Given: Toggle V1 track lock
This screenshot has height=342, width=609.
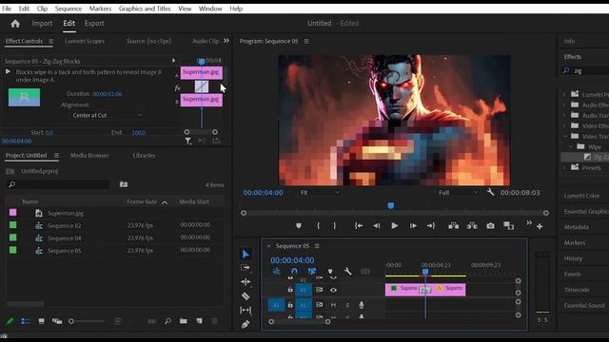Looking at the screenshot, I should (290, 290).
